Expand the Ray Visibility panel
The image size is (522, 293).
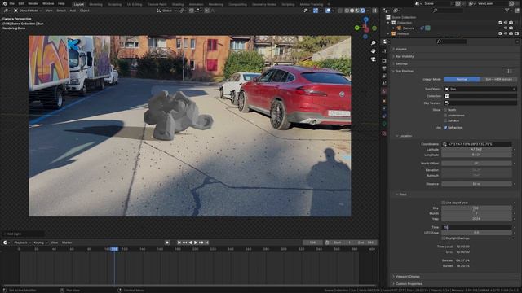click(x=405, y=56)
